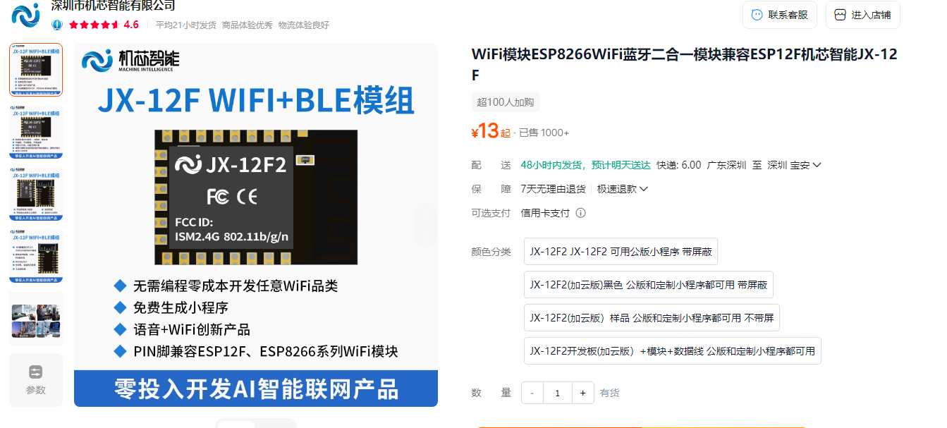The width and height of the screenshot is (947, 428).
Task: Select the JX-12F2 可用公版小程序 带屏蔽 variant
Action: pyautogui.click(x=620, y=251)
